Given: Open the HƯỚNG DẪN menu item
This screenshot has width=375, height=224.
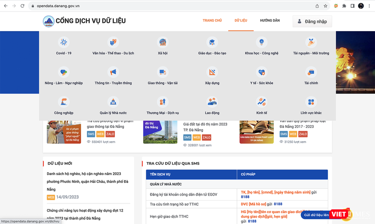Looking at the screenshot, I should pyautogui.click(x=270, y=21).
